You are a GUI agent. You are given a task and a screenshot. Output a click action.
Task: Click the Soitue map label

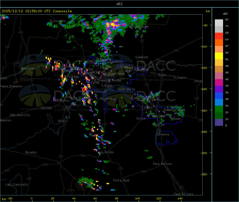141,118
